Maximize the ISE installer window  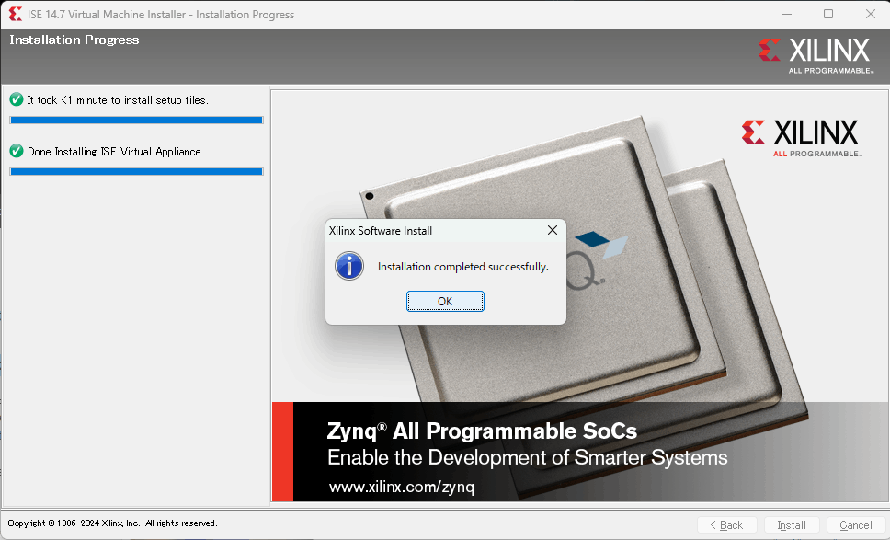[x=828, y=14]
